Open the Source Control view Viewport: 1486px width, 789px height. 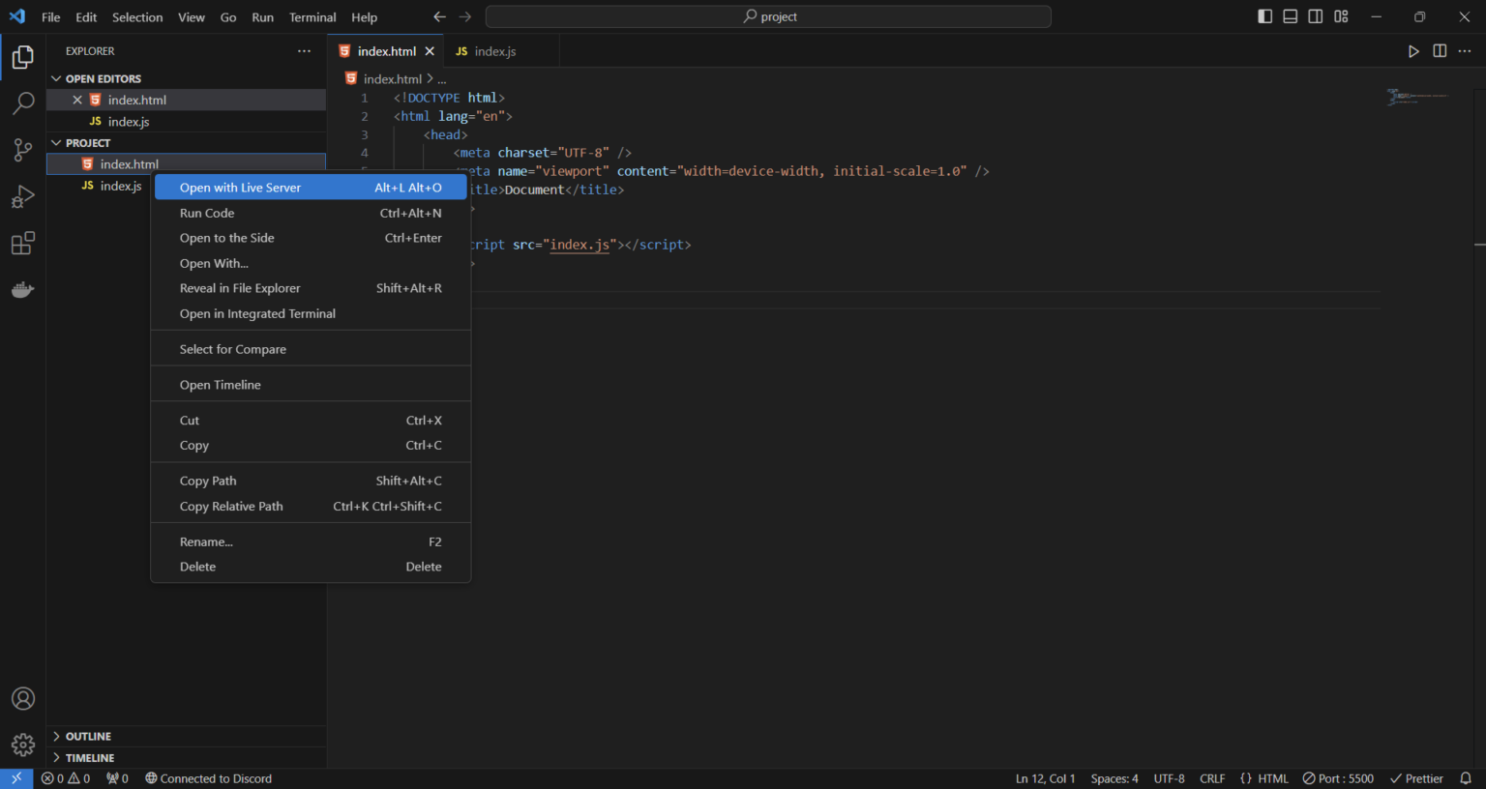coord(23,150)
